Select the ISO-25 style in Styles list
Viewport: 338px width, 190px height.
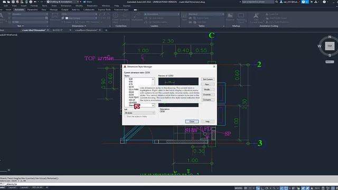(132, 100)
